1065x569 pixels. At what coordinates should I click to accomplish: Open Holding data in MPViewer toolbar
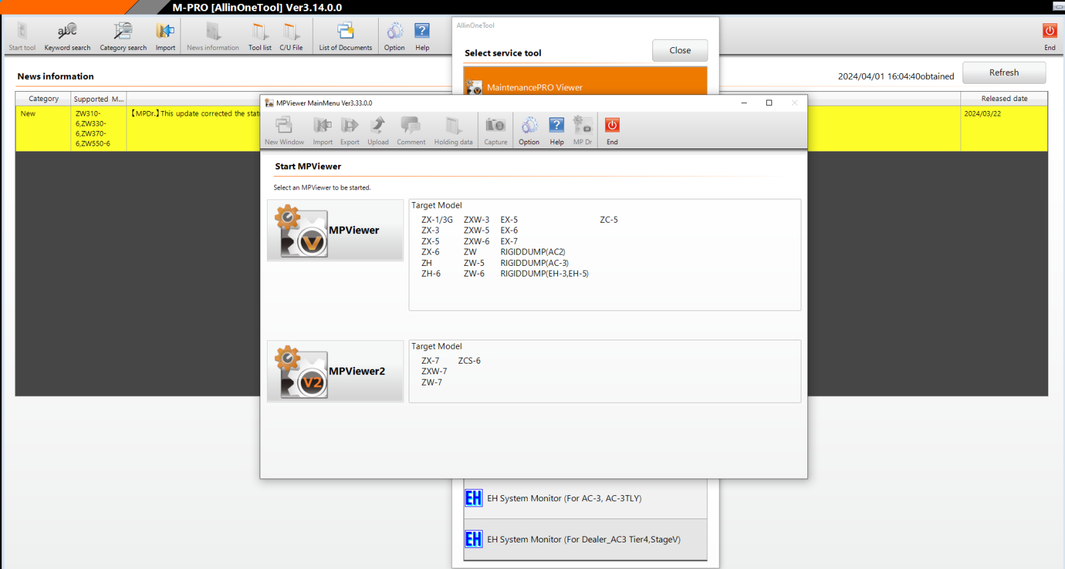point(453,130)
